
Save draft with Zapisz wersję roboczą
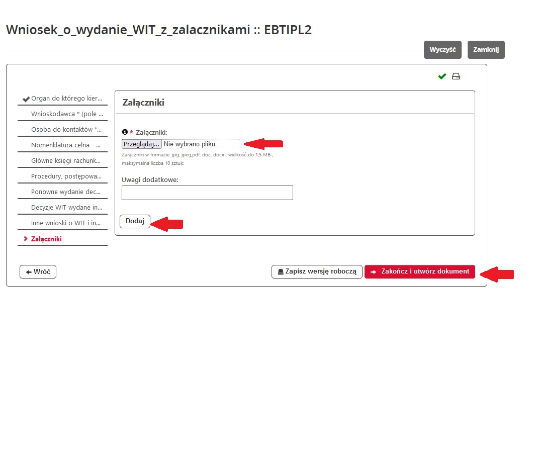(317, 271)
